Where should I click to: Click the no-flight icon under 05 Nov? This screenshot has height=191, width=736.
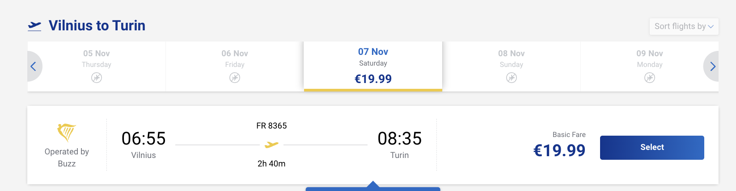pos(97,78)
